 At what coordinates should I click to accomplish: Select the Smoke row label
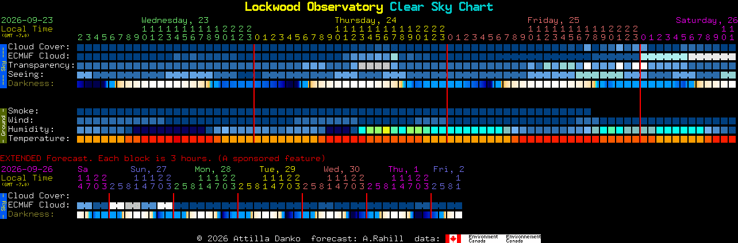(23, 111)
